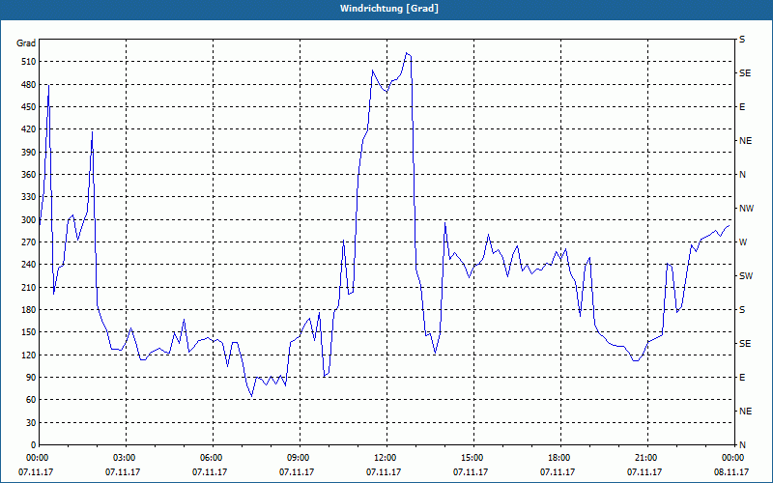Click the date label '08.11.17'
This screenshot has height=483, width=773.
pos(731,472)
